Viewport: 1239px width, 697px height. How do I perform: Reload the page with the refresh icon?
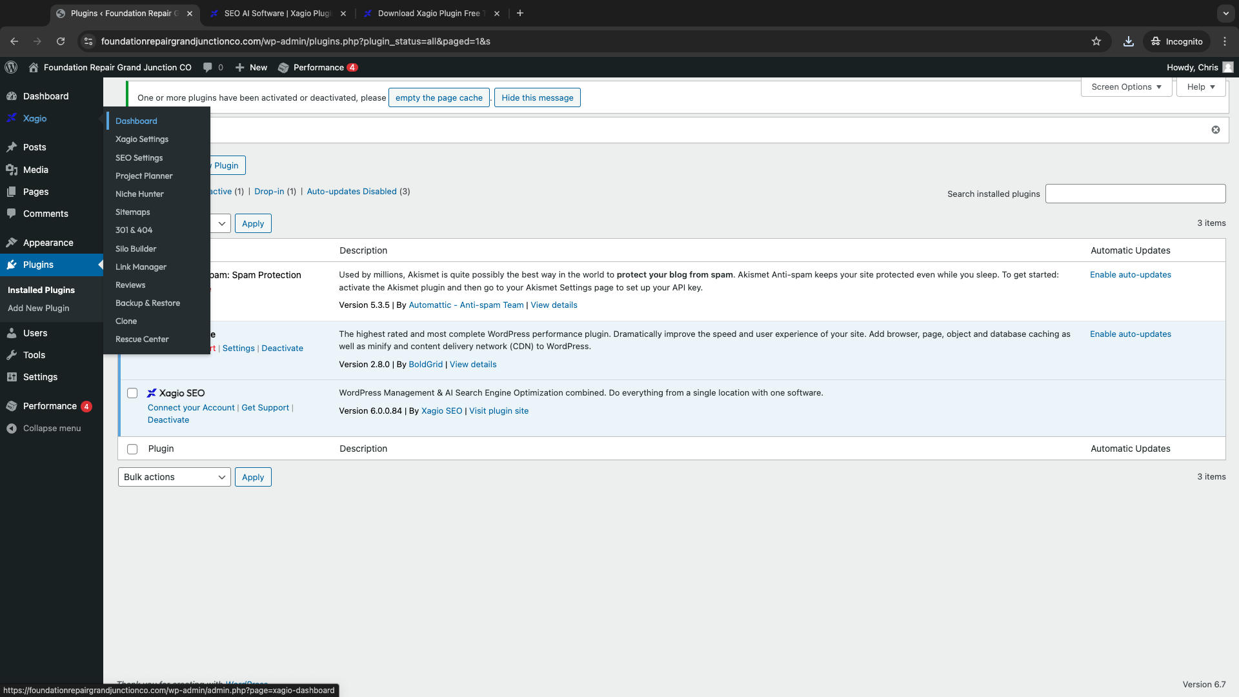coord(61,41)
